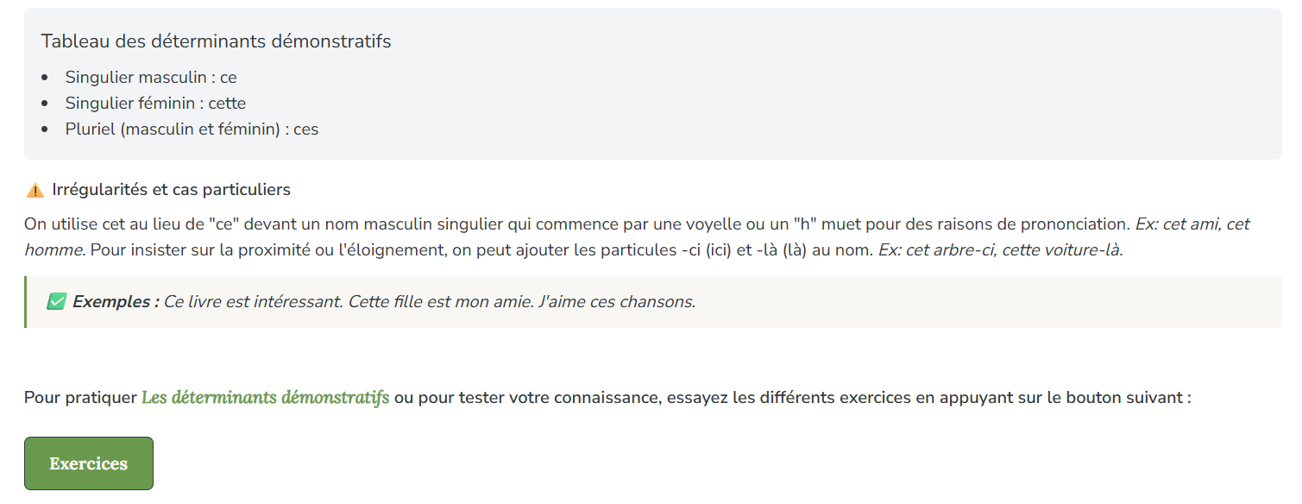Click the green checkmark icon beside Exemples

pos(57,302)
